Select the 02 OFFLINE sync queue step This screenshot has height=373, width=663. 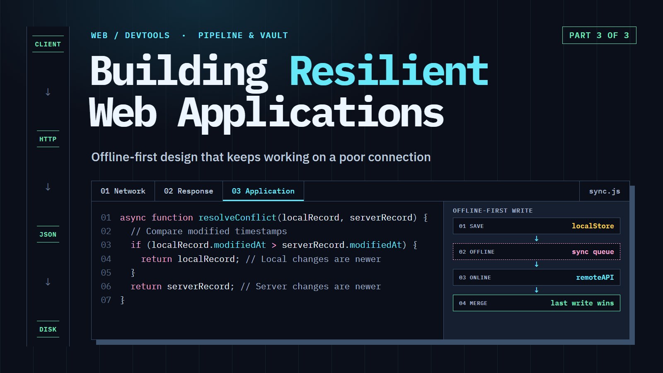[537, 252]
